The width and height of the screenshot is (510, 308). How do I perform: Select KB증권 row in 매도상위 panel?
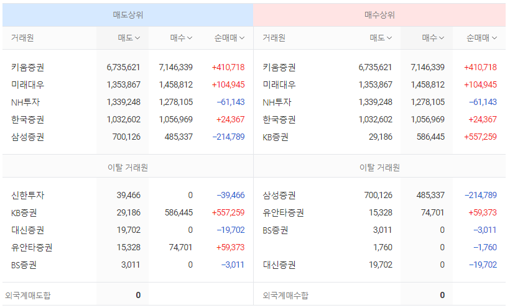pos(128,213)
